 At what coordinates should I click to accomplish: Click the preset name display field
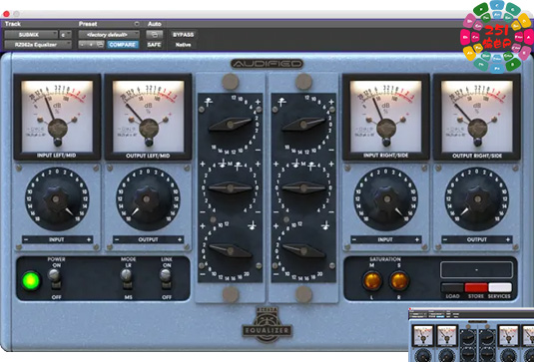click(x=476, y=270)
